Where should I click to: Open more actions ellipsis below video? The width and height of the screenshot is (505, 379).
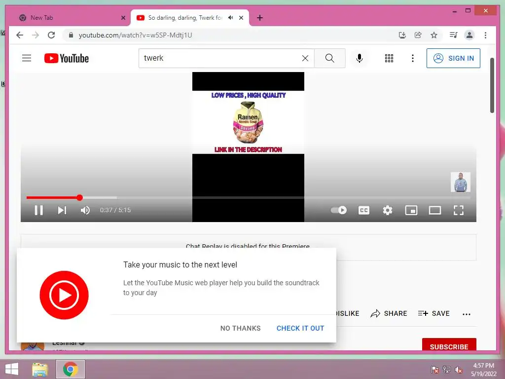467,314
